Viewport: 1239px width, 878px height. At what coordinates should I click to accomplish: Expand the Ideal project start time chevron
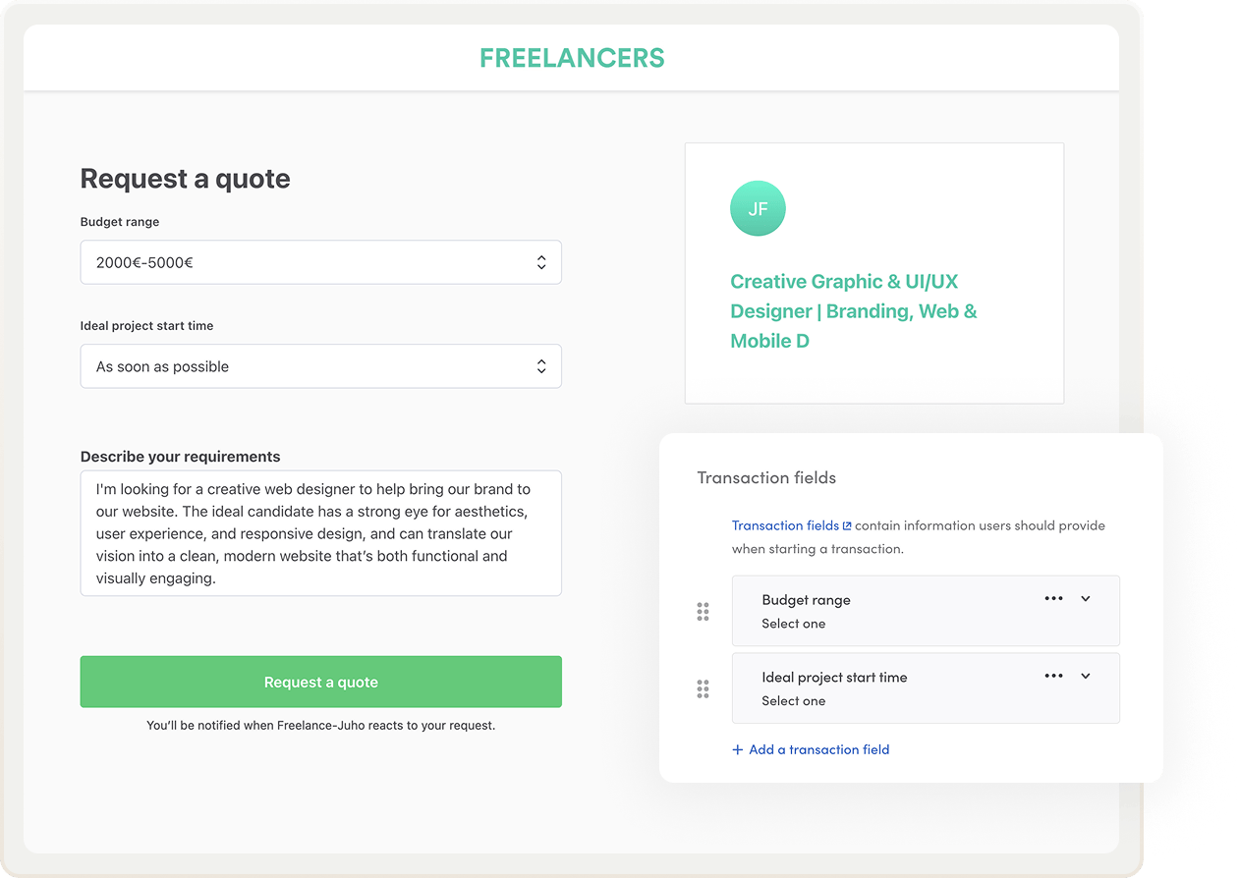(x=1086, y=677)
